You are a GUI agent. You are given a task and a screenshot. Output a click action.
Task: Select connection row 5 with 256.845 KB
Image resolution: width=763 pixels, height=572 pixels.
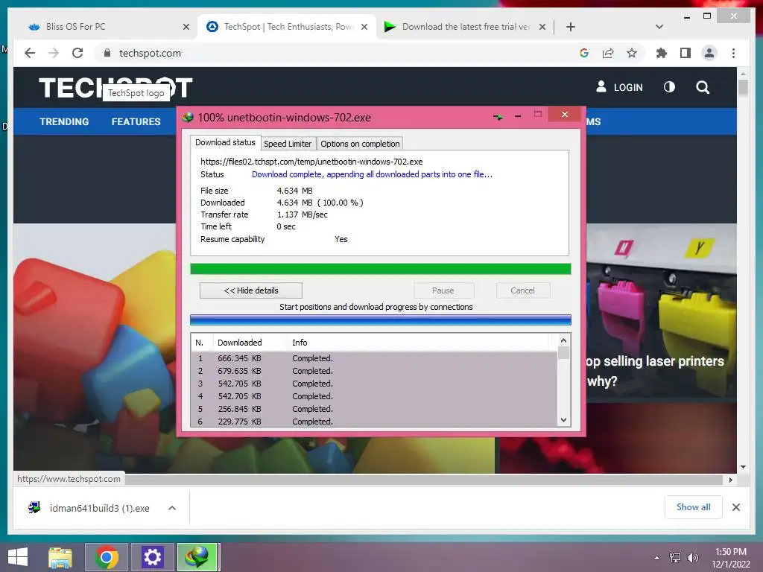[374, 409]
